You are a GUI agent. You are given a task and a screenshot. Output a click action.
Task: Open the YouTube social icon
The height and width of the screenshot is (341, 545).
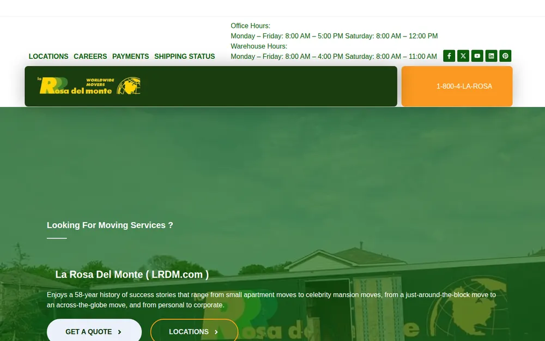tap(477, 56)
